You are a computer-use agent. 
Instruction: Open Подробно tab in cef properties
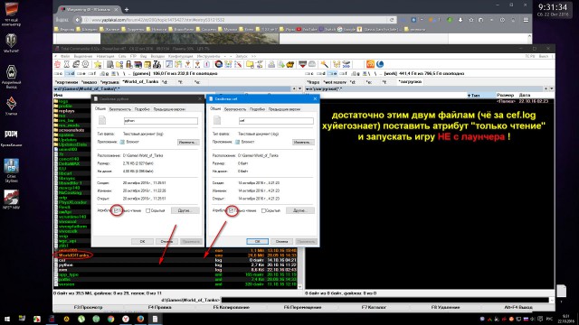(257, 109)
